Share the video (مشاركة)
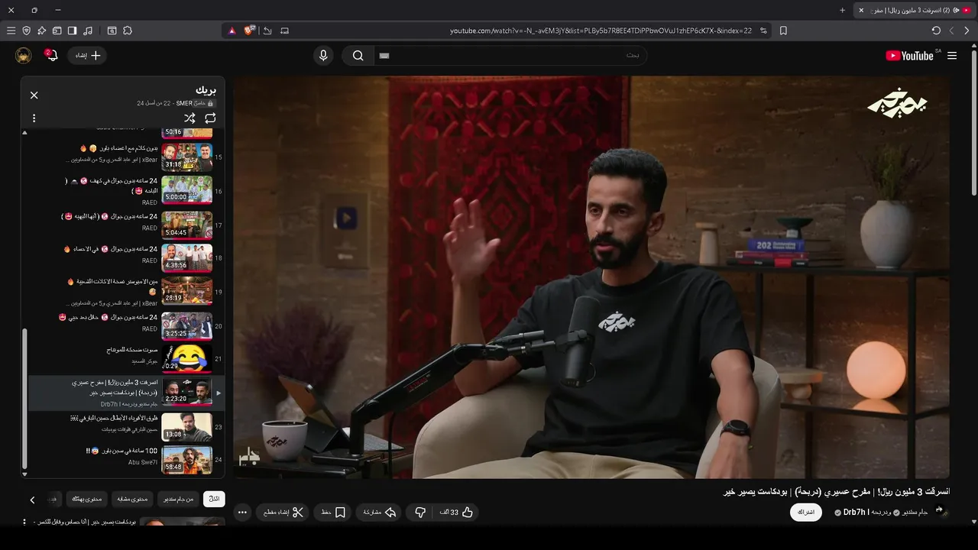Screen dimensions: 978x550 [x=379, y=513]
